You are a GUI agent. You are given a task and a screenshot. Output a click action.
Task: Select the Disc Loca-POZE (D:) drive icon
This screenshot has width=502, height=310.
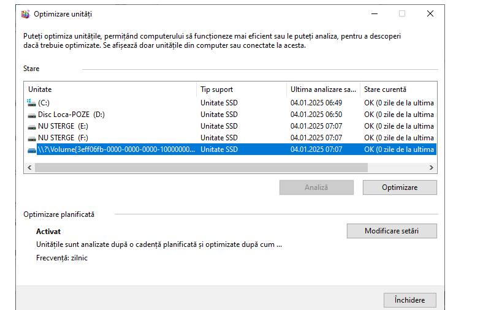tap(32, 115)
